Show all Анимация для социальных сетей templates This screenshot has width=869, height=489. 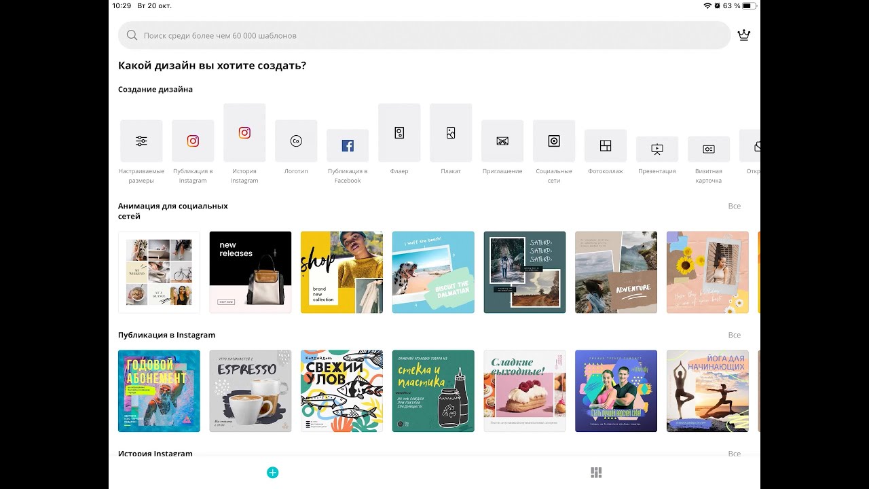[735, 206]
